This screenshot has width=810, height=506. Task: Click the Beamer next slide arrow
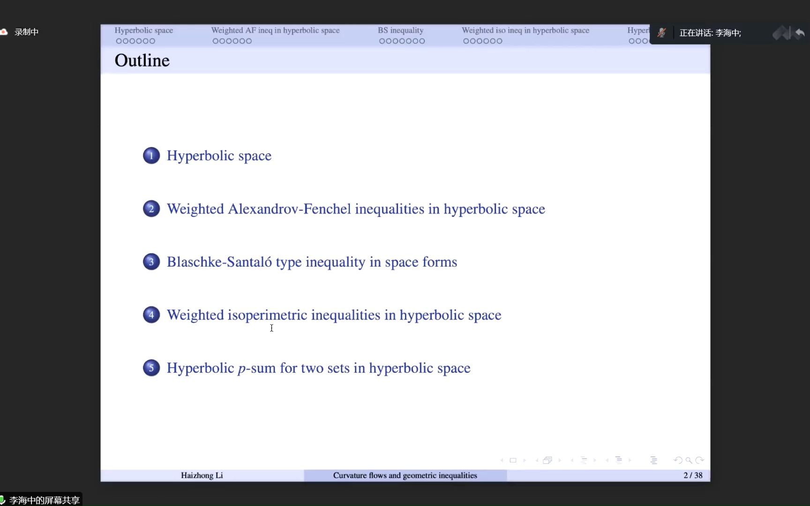coord(525,460)
